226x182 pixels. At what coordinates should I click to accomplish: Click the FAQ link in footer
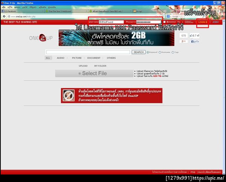point(193,172)
